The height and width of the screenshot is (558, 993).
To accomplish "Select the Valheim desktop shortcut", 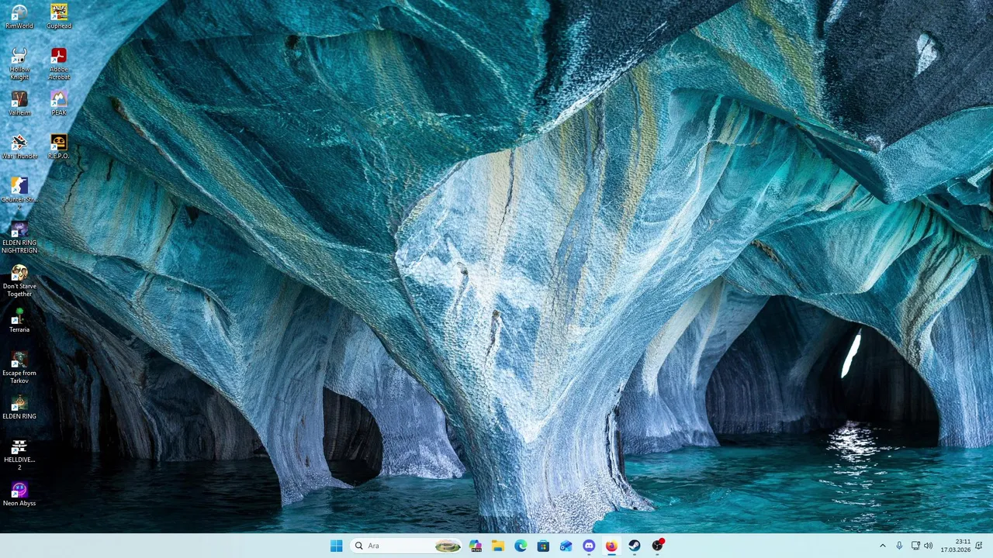I will (19, 103).
